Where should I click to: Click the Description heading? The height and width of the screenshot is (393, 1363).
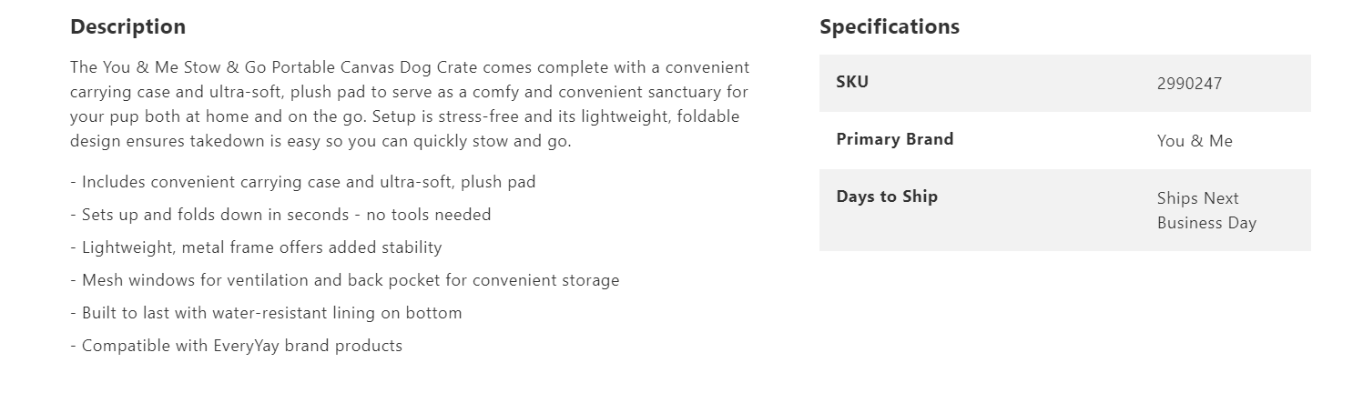point(127,27)
